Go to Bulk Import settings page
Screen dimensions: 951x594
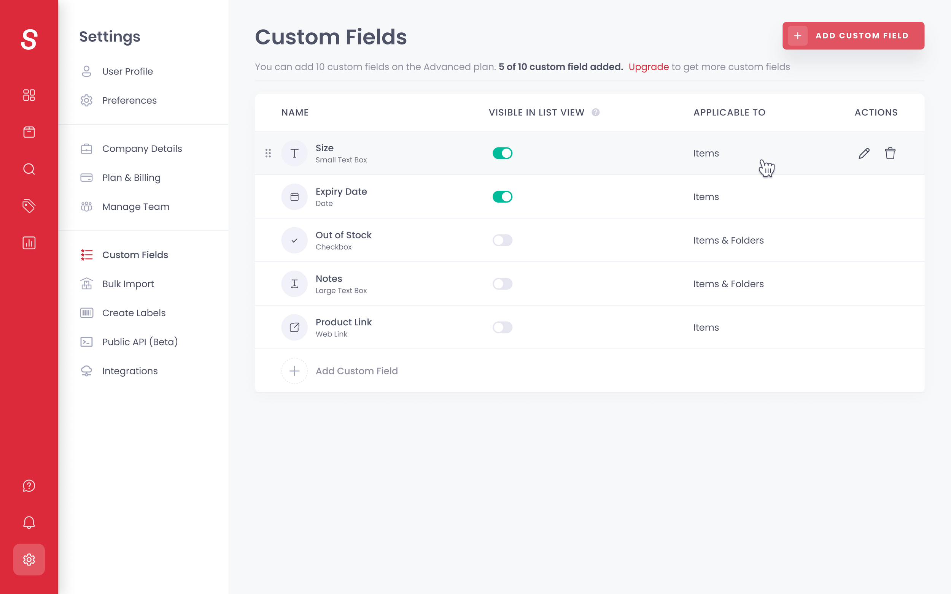tap(128, 284)
